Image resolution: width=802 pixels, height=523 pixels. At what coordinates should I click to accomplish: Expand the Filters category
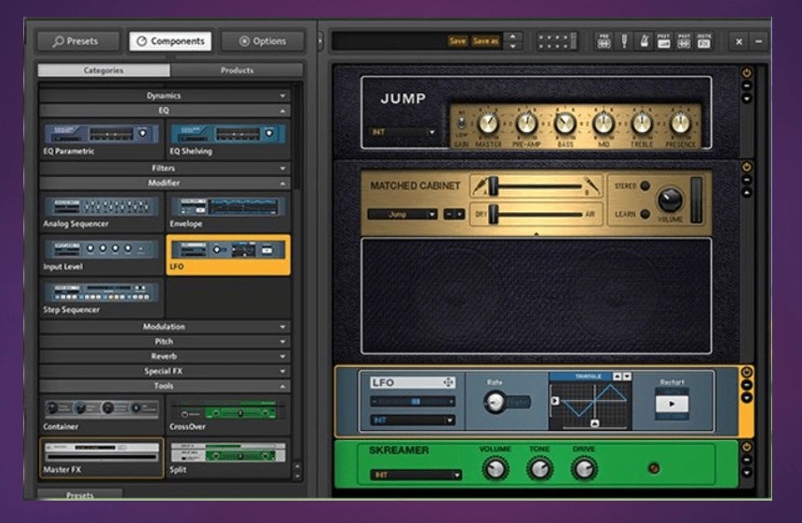pos(165,168)
